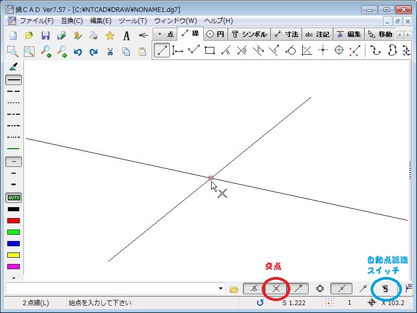Switch to the 注記 tab
The image size is (417, 313).
click(x=317, y=34)
